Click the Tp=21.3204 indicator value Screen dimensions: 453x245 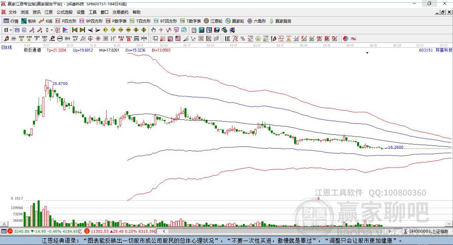(x=56, y=50)
